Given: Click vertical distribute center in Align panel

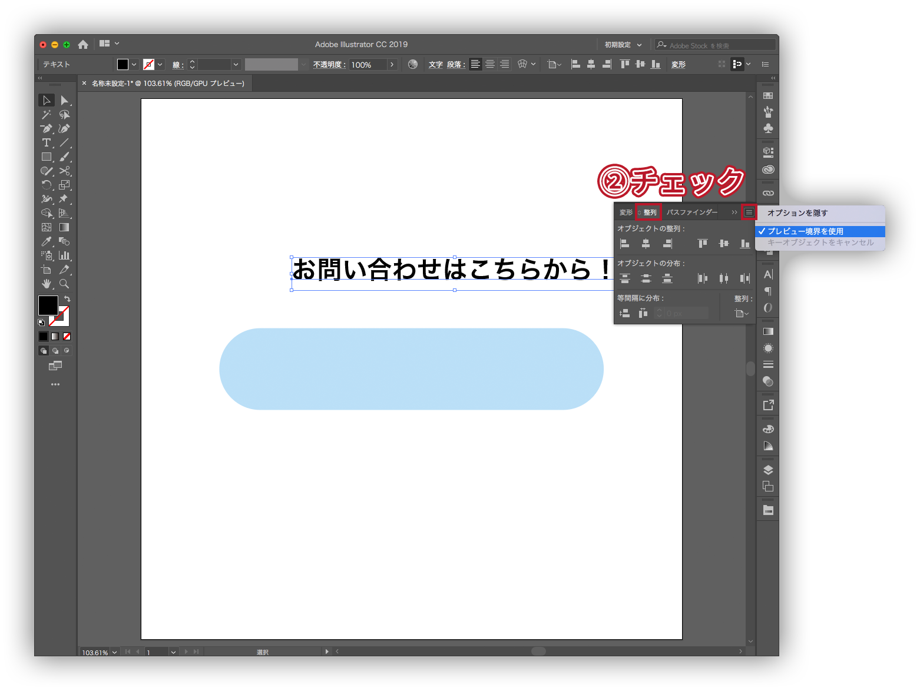Looking at the screenshot, I should (646, 278).
